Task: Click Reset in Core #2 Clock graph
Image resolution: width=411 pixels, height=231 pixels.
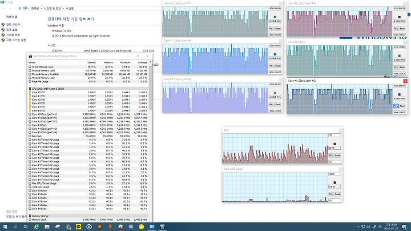Action: pyautogui.click(x=278, y=104)
